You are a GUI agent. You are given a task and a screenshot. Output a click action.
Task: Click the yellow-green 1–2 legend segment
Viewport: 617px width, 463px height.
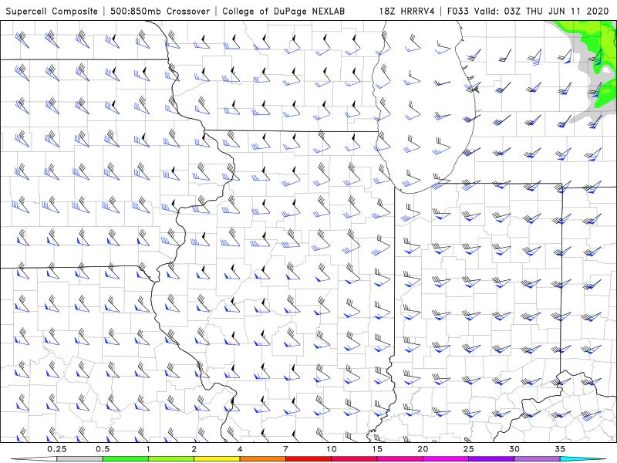click(171, 459)
